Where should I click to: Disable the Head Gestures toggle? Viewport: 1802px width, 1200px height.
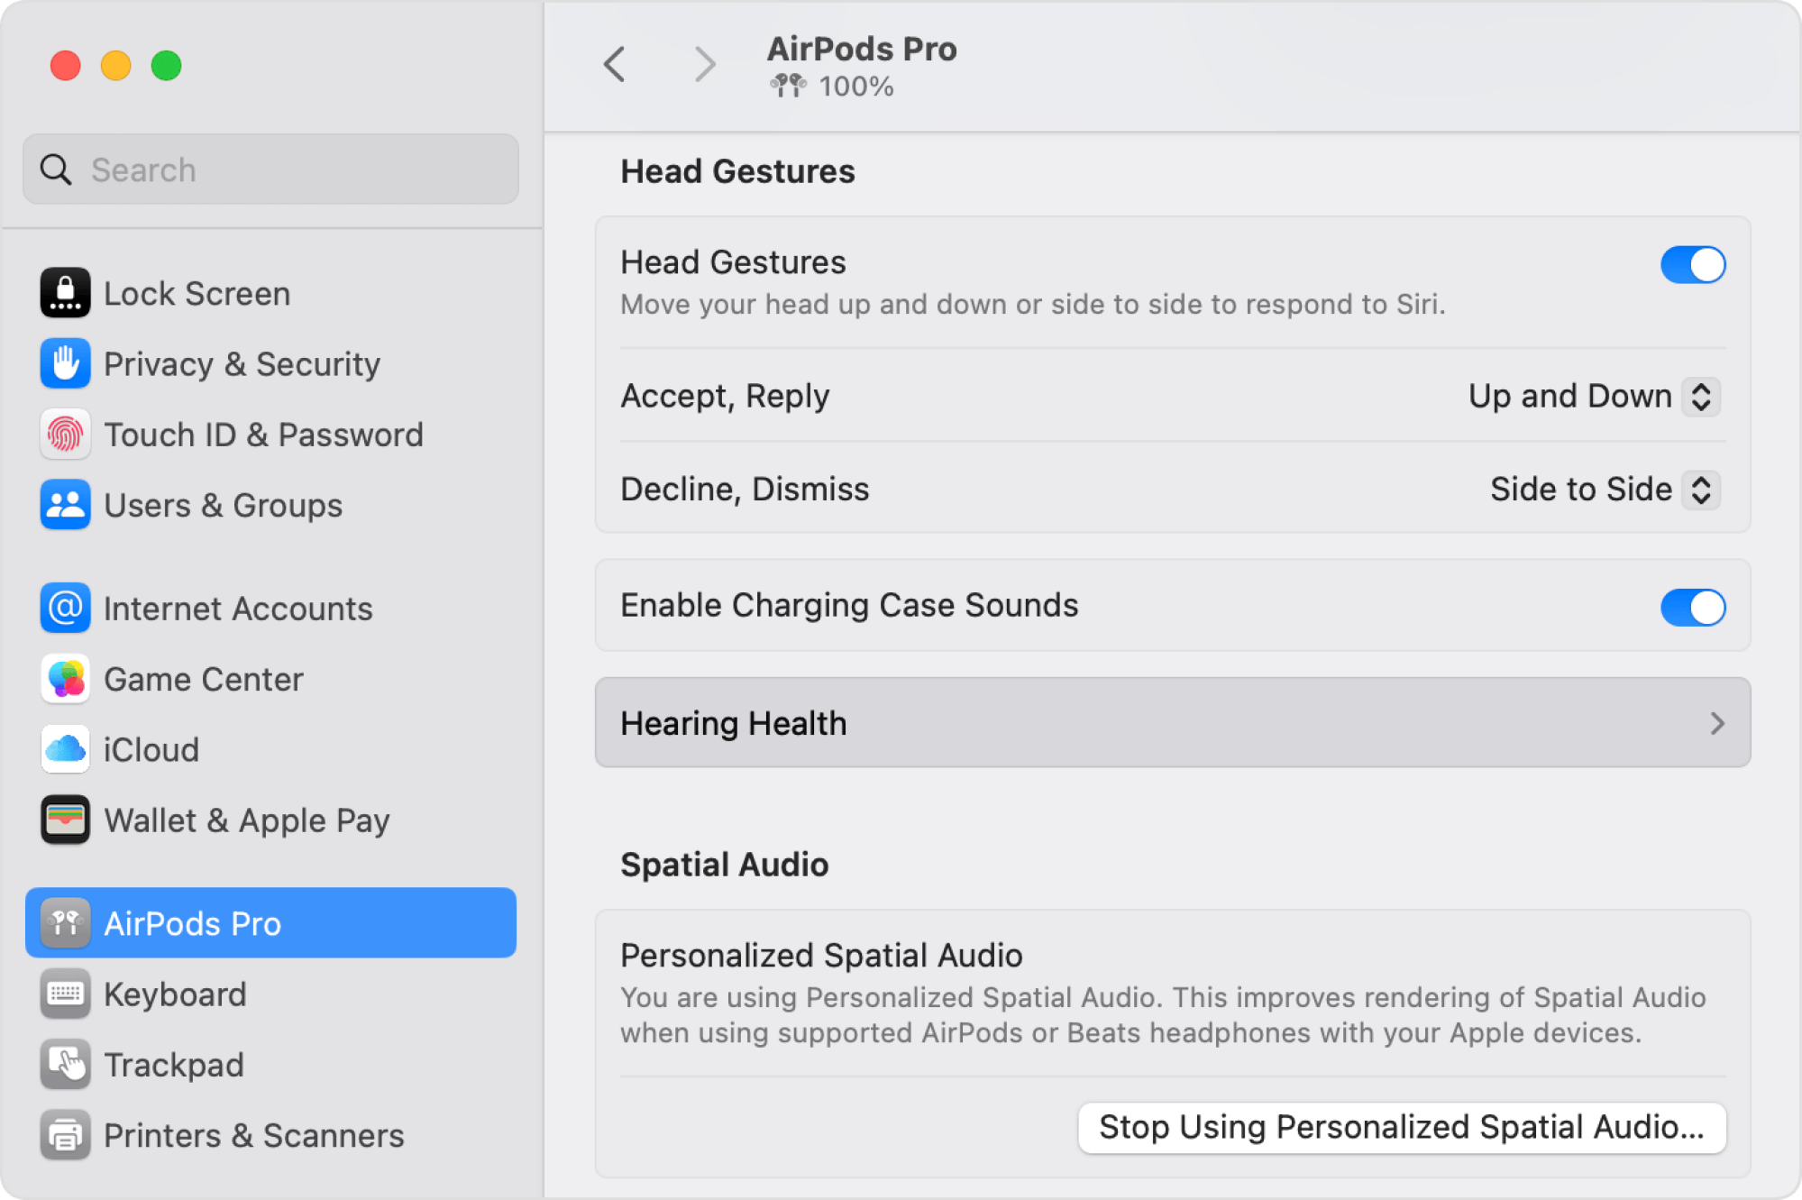1692,265
